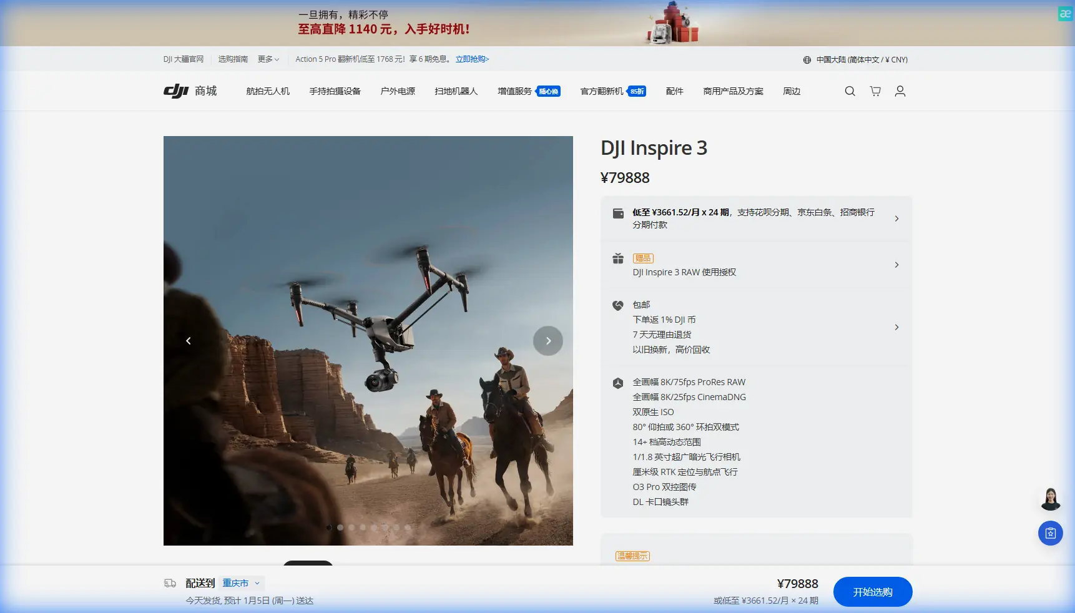
Task: Click the 开始选购 purchase button
Action: point(872,592)
